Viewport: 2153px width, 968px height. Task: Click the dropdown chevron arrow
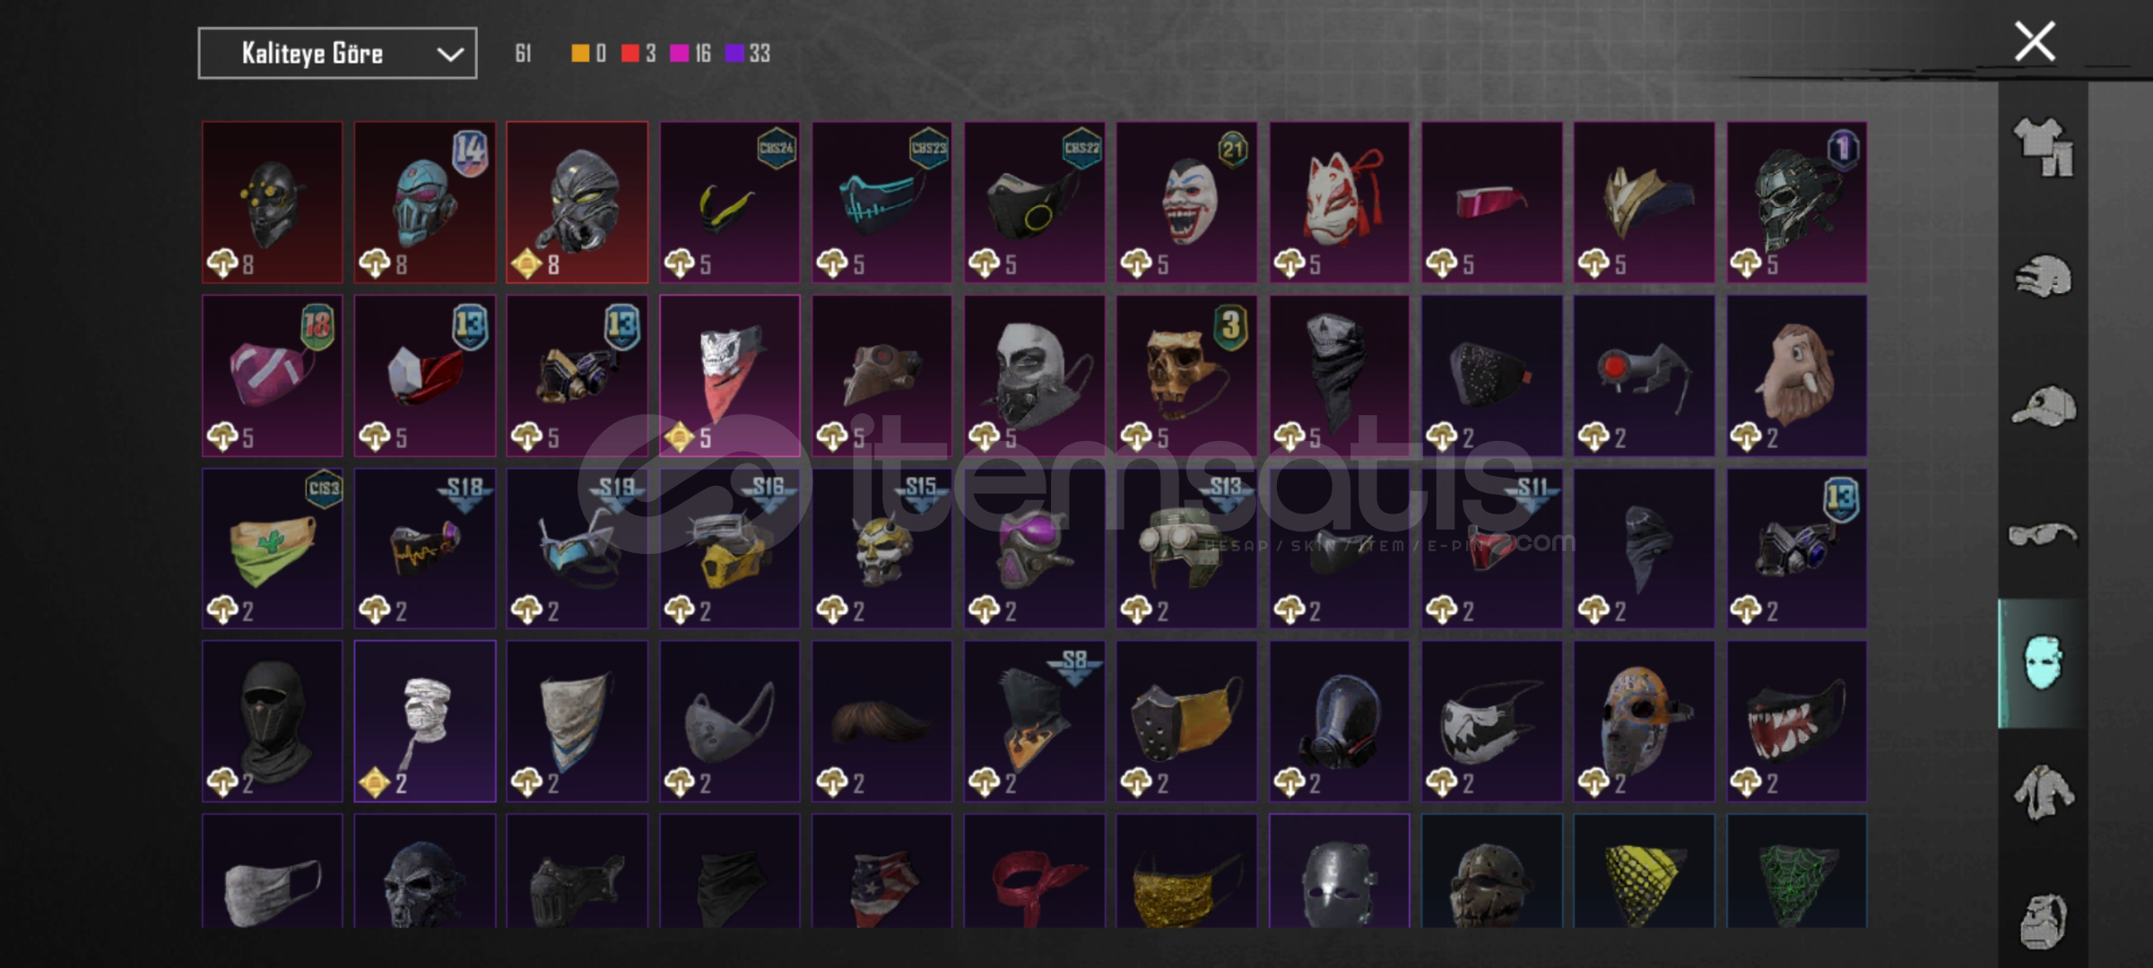[x=449, y=55]
